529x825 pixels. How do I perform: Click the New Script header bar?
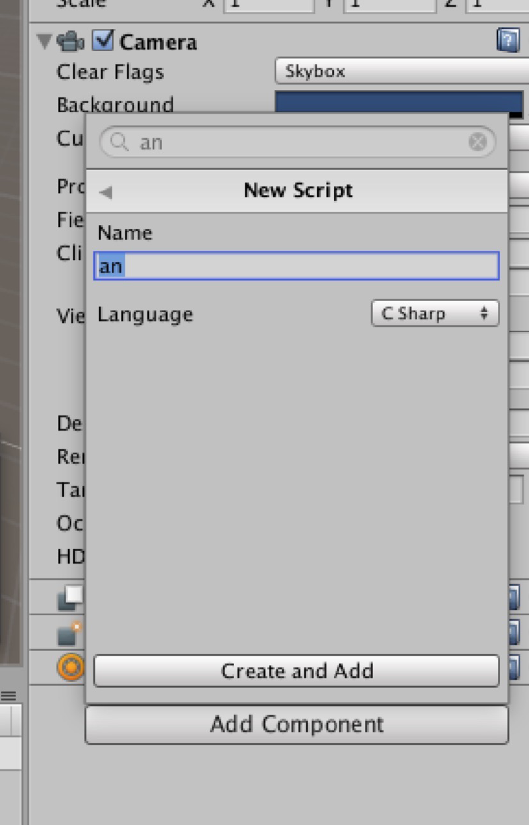pyautogui.click(x=298, y=191)
